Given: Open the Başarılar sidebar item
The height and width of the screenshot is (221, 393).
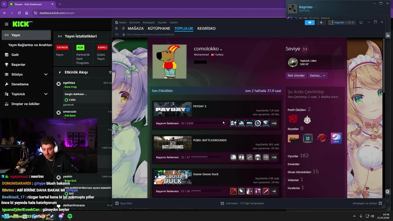Looking at the screenshot, I should click(18, 64).
